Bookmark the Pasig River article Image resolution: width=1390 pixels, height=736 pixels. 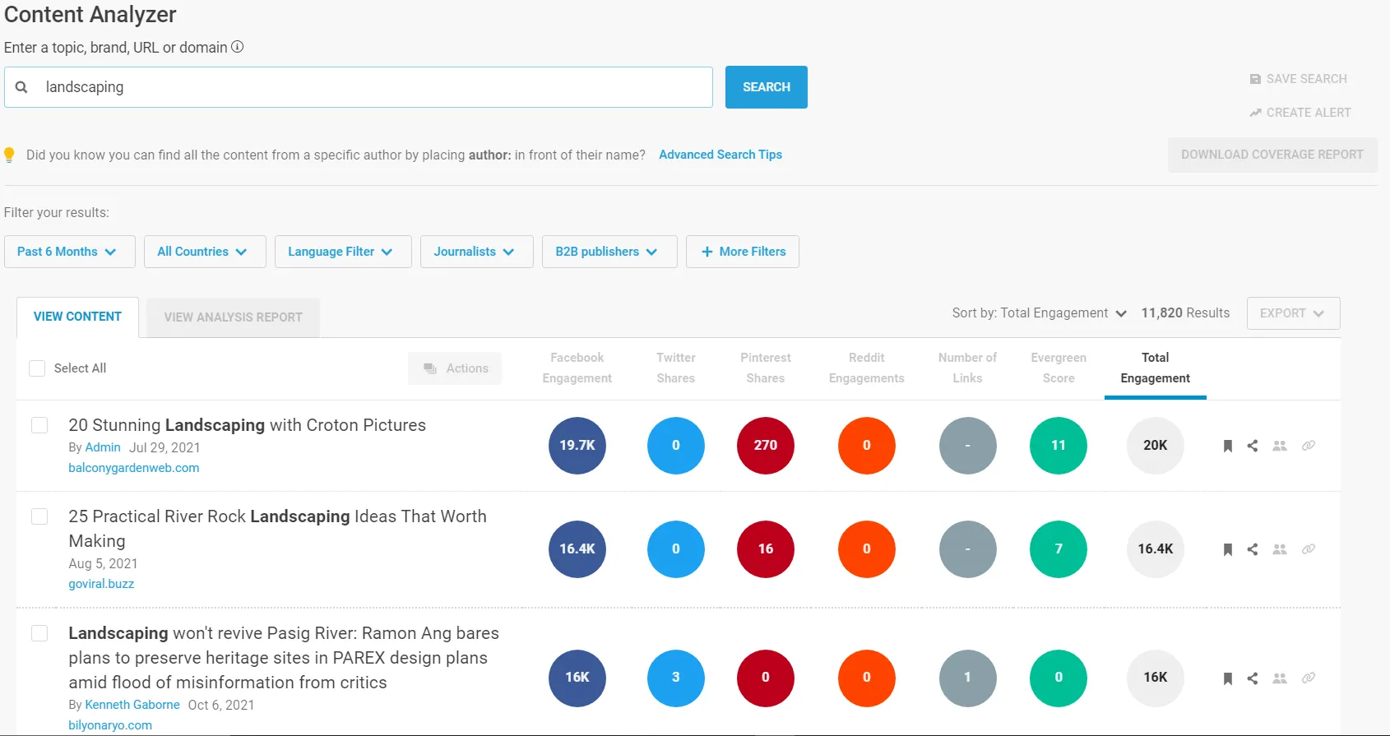1227,678
